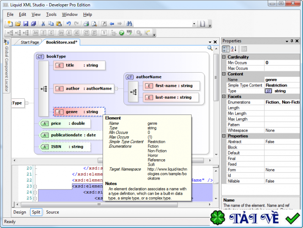Click the Save icon in the toolbar
The image size is (303, 228).
pos(26,24)
